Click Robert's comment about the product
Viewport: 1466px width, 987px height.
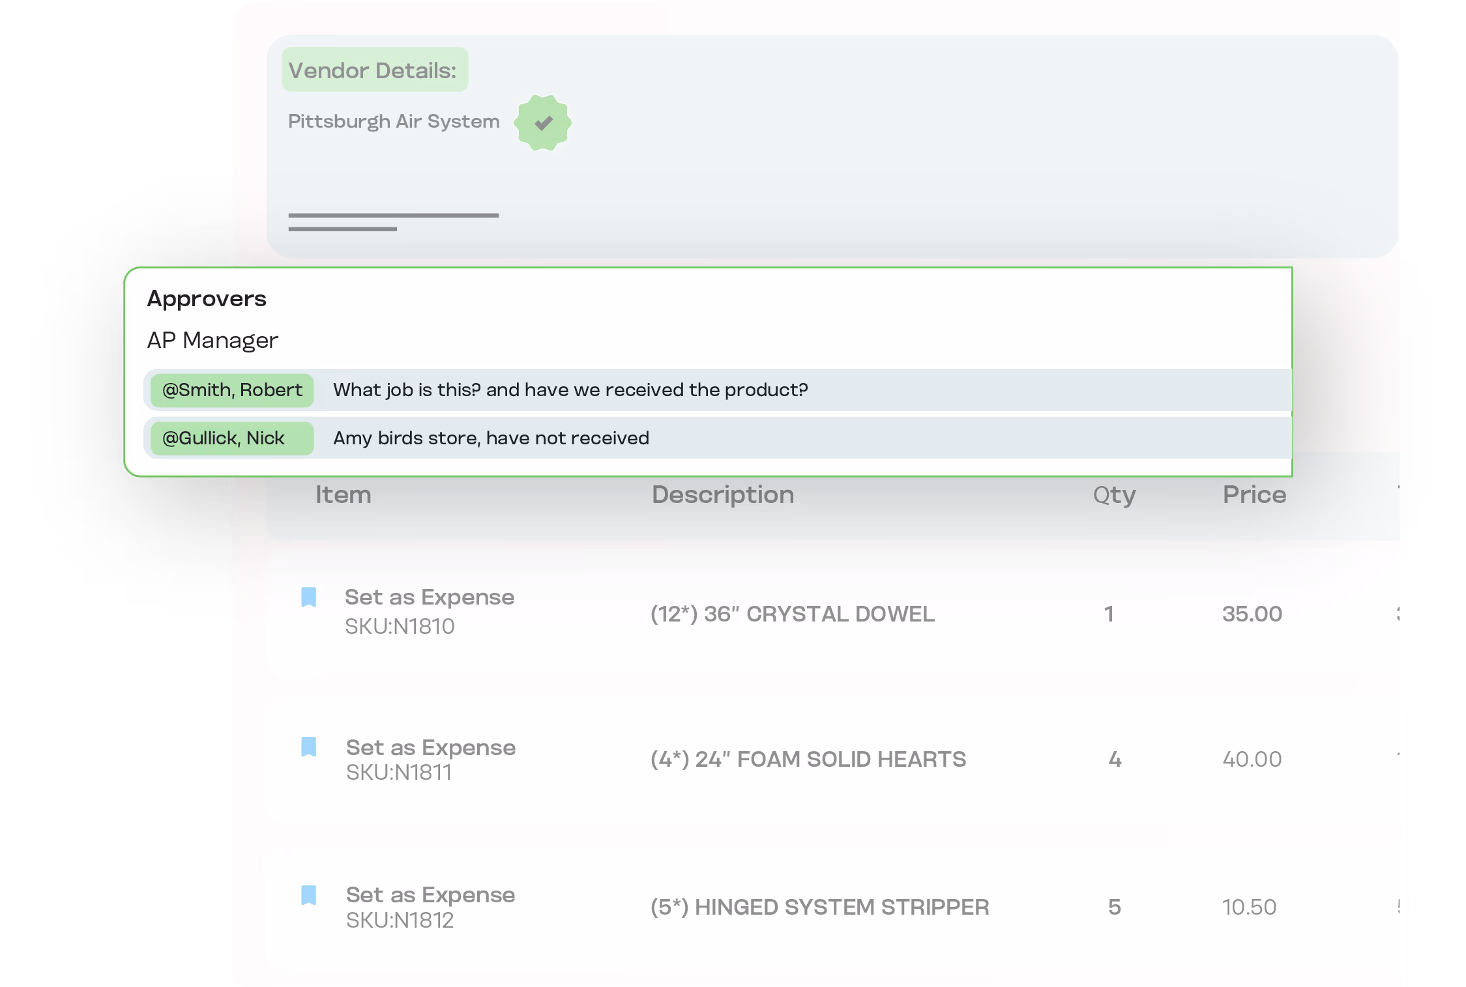click(570, 390)
